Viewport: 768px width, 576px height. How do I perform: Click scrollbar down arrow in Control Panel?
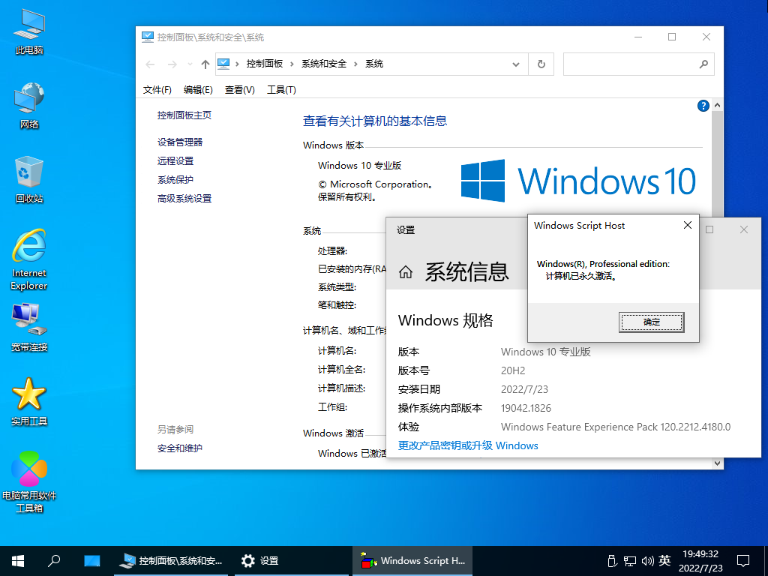point(717,463)
